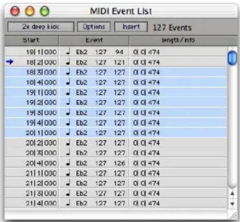Click the note icon in row 19|1|000
The width and height of the screenshot is (240, 222).
coord(68,92)
